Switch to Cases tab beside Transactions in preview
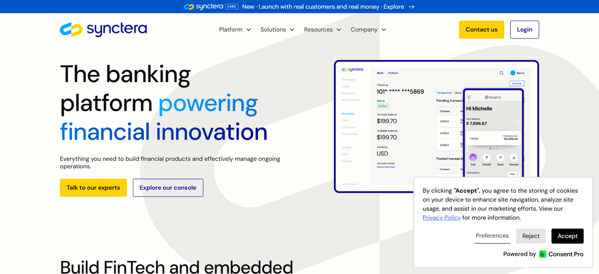The width and height of the screenshot is (599, 274). [457, 93]
